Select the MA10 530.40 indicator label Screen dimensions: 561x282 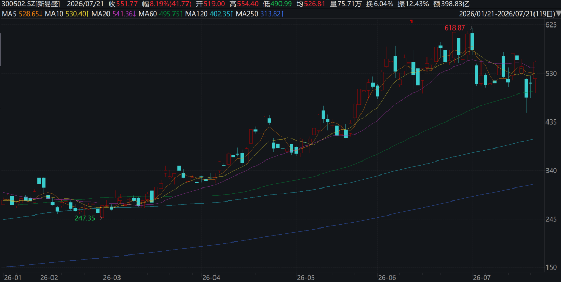point(66,14)
